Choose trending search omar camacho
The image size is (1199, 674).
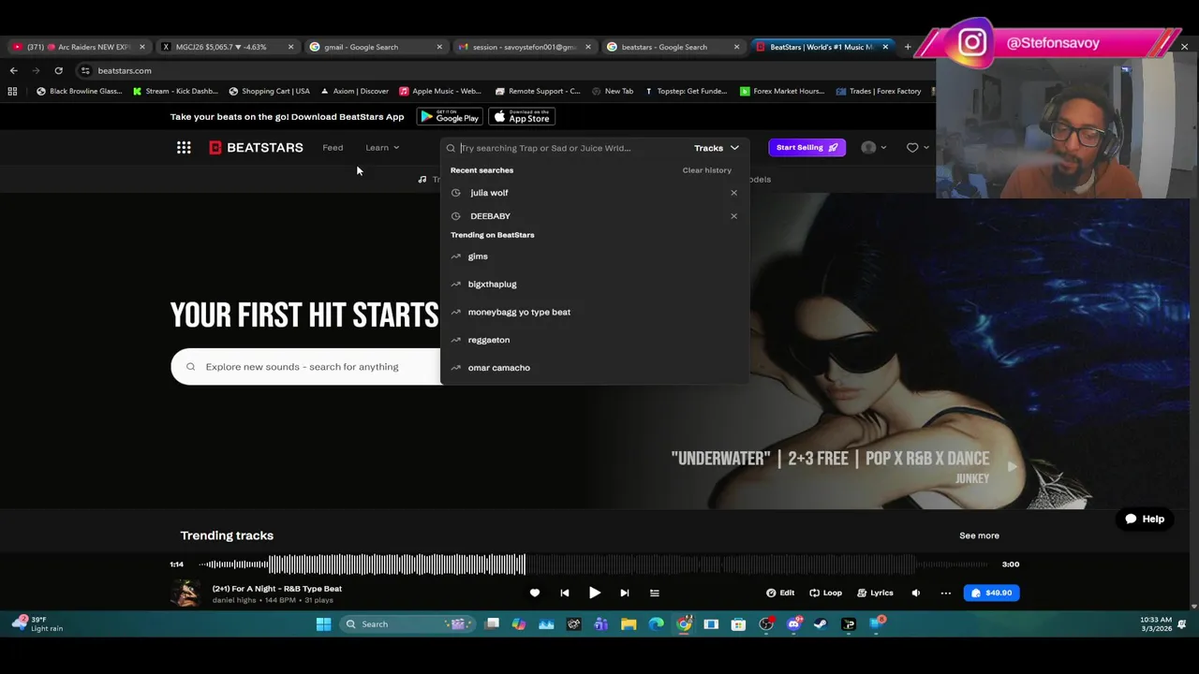(x=498, y=368)
